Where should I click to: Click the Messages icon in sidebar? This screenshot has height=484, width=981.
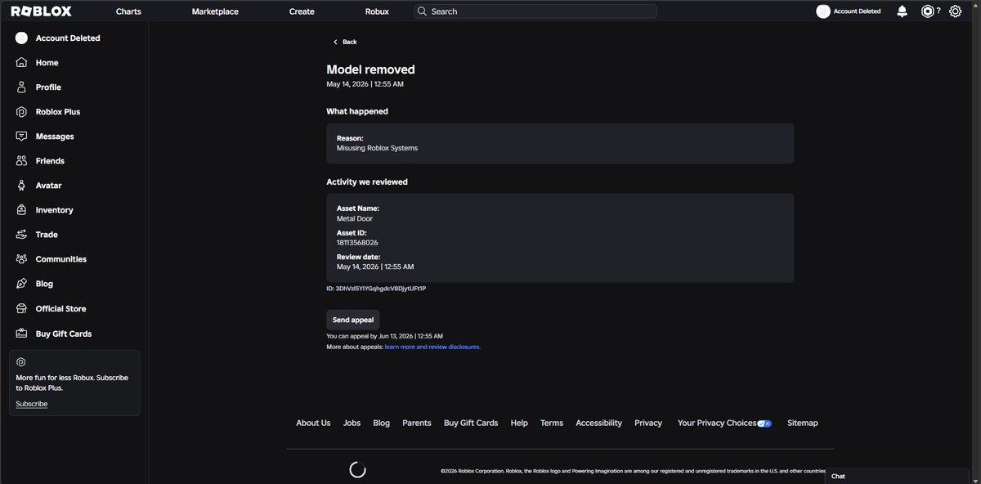[x=22, y=137]
